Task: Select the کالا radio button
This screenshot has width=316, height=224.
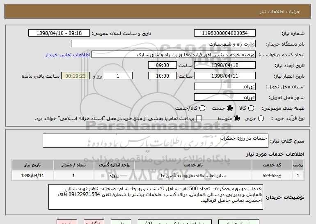Action: [x=251, y=108]
